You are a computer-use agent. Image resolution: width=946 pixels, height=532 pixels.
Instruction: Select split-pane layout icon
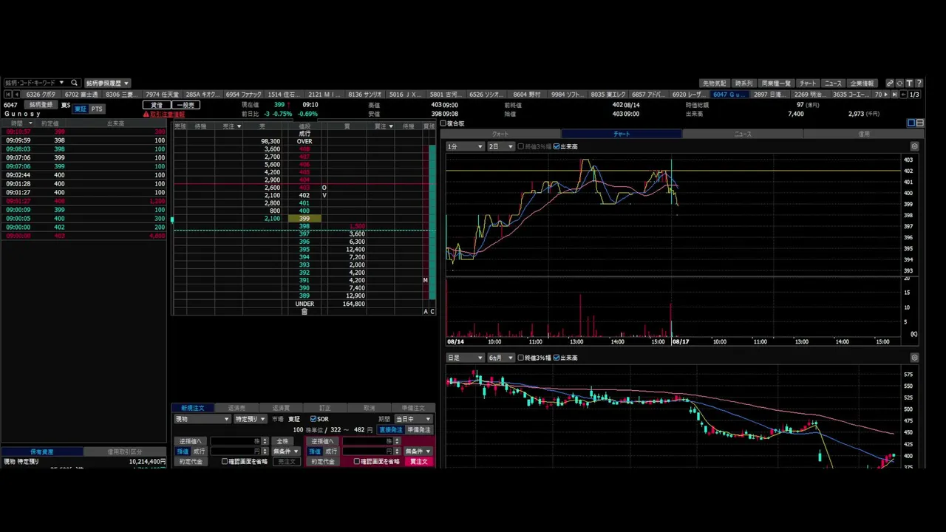(920, 123)
